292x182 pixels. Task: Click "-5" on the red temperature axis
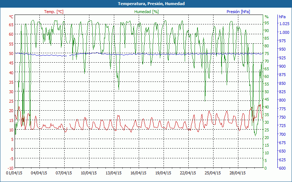tap(12, 158)
